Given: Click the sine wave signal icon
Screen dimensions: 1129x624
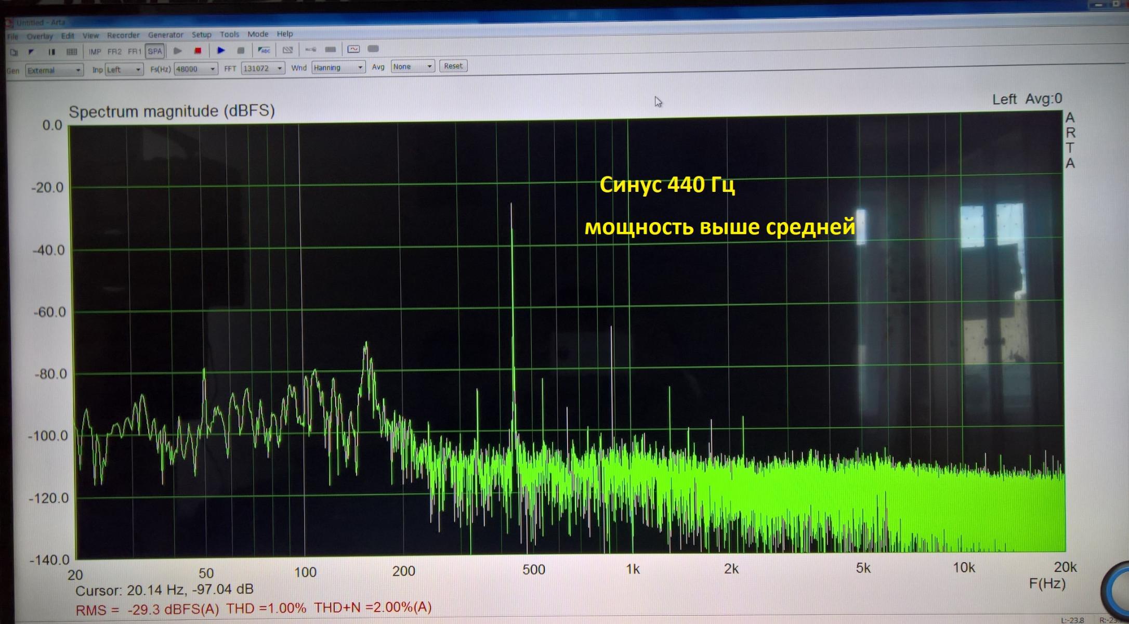Looking at the screenshot, I should (x=353, y=49).
